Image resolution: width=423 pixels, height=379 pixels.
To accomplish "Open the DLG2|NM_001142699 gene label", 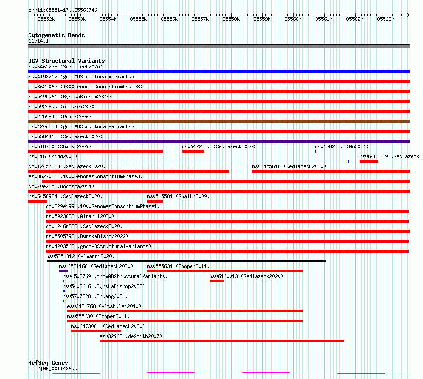I will coord(53,369).
